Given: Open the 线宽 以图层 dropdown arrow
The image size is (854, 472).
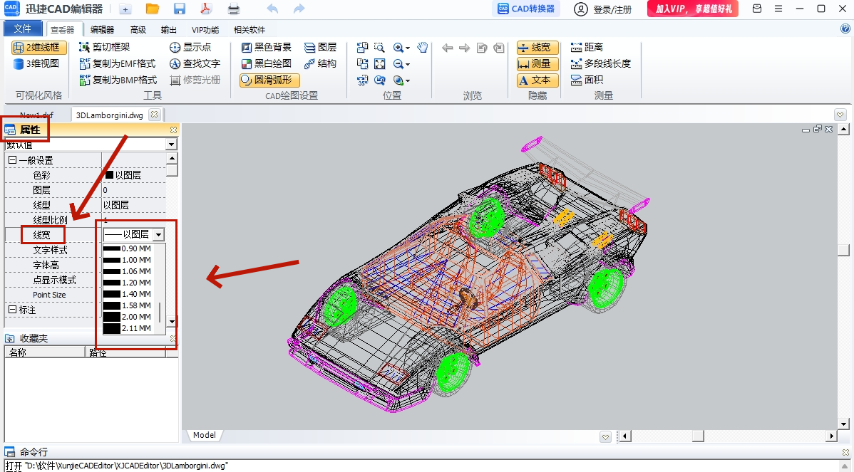Looking at the screenshot, I should pyautogui.click(x=158, y=234).
